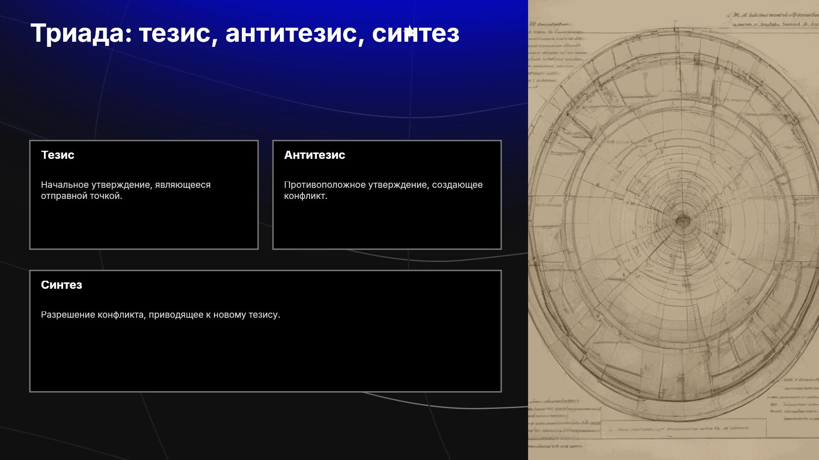Select the text 'Начальное утверждение, являющееся отправной точкой.'

(x=126, y=190)
